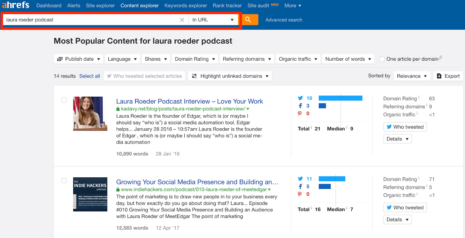Click the ahrefs logo

click(15, 5)
